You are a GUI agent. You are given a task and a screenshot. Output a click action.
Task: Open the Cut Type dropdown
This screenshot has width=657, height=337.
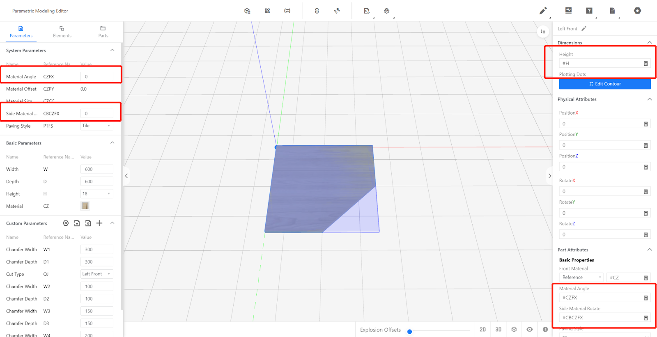pyautogui.click(x=96, y=274)
